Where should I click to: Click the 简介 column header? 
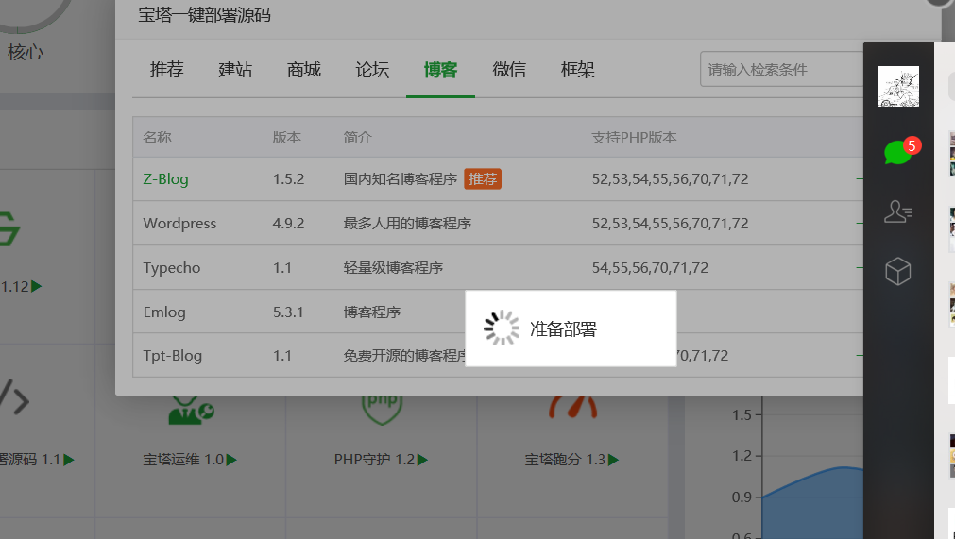pyautogui.click(x=357, y=138)
